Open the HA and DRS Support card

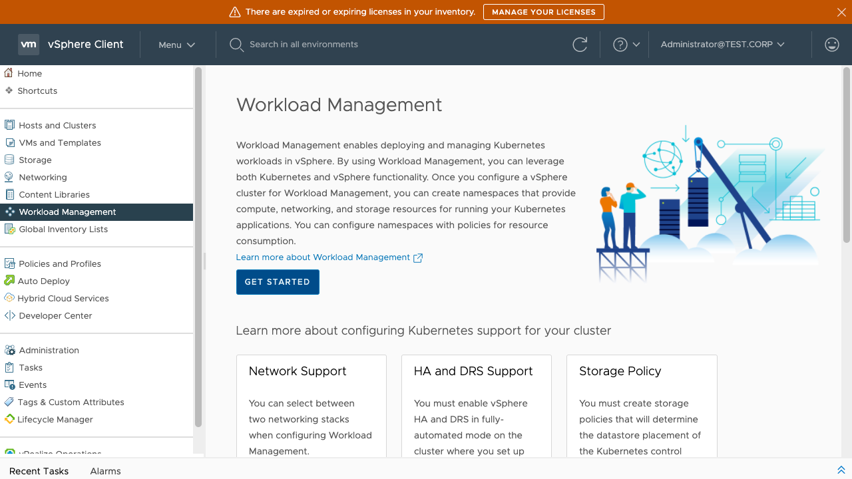click(477, 406)
